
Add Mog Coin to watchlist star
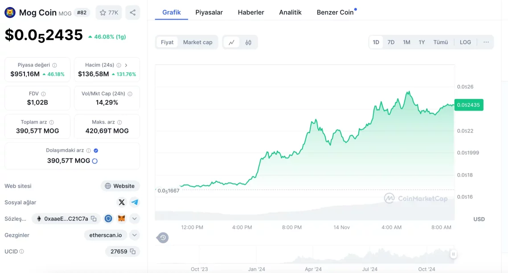pyautogui.click(x=109, y=12)
